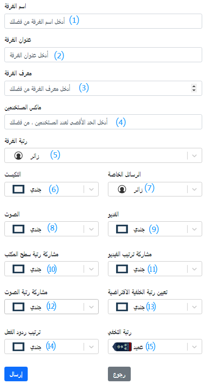The image size is (209, 391).
Task: Click the guest icon in الرسائل الخاصة dropdown
Action: tap(122, 189)
